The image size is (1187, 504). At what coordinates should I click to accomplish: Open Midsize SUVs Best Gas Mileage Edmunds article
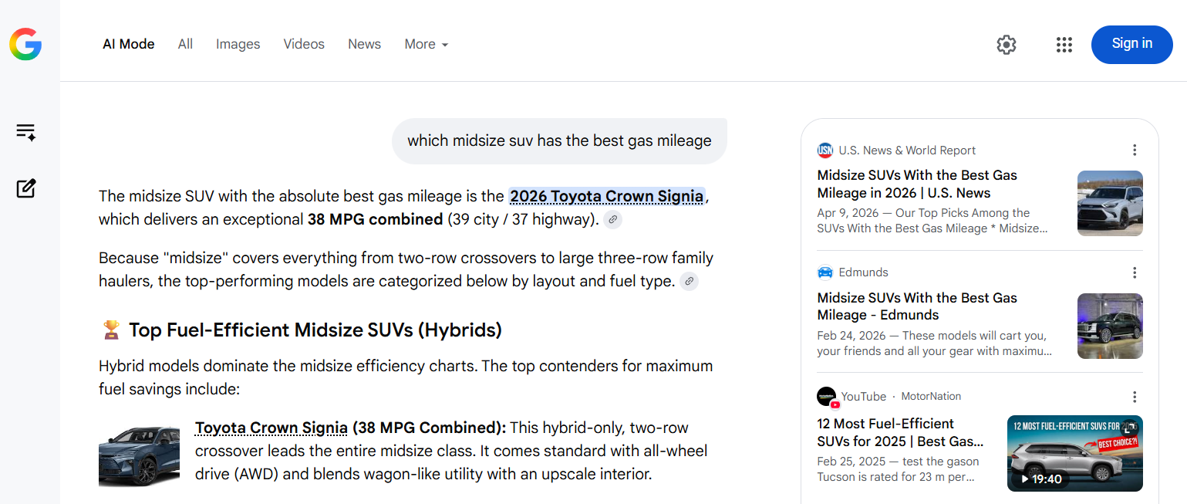[x=917, y=306]
